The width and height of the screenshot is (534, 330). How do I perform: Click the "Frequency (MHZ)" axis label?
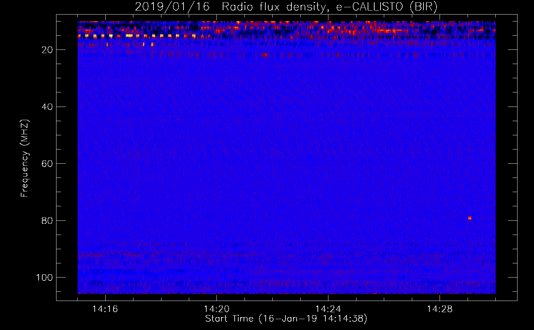point(25,158)
